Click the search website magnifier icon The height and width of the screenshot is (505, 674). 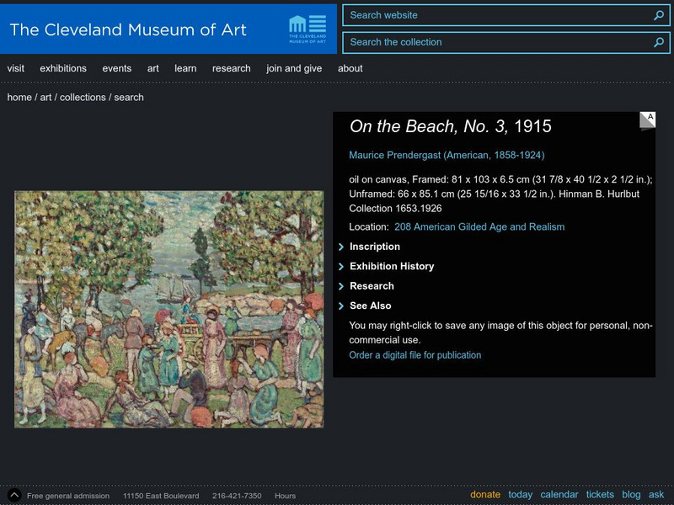659,15
